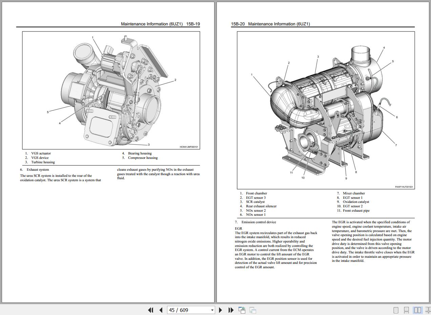
Task: Go to the first page
Action: [151, 310]
